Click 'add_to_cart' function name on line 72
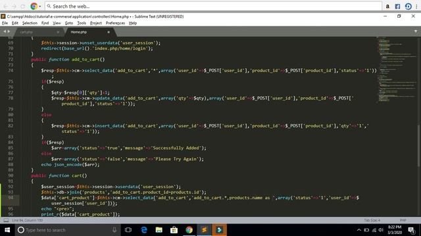421x236 pixels. coord(86,60)
